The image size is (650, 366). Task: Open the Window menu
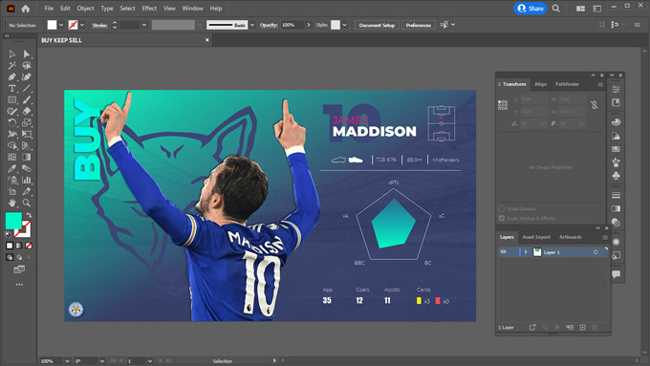click(193, 9)
